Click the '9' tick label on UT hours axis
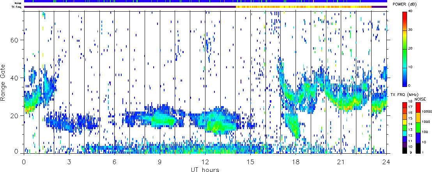Screen dimensions: 432x172 point(160,162)
